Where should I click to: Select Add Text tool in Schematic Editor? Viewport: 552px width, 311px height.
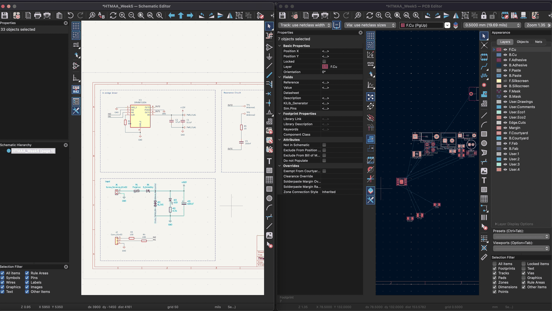click(269, 161)
